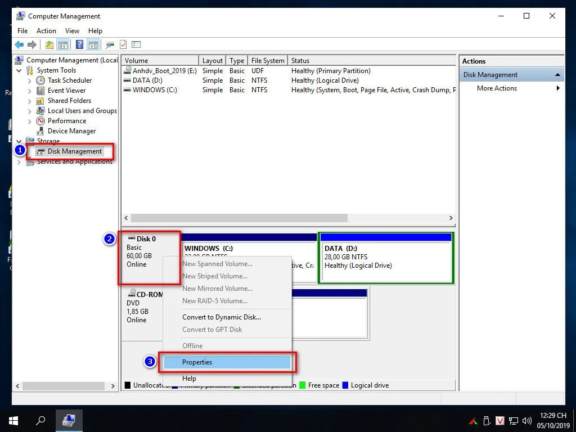Expand Services and Applications in the tree
This screenshot has height=432, width=576.
[x=19, y=161]
